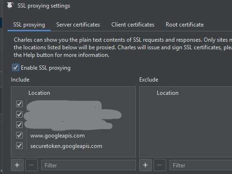Screen dimensions: 232x174
Task: Focus the Exclude list Filter field
Action: (201, 165)
